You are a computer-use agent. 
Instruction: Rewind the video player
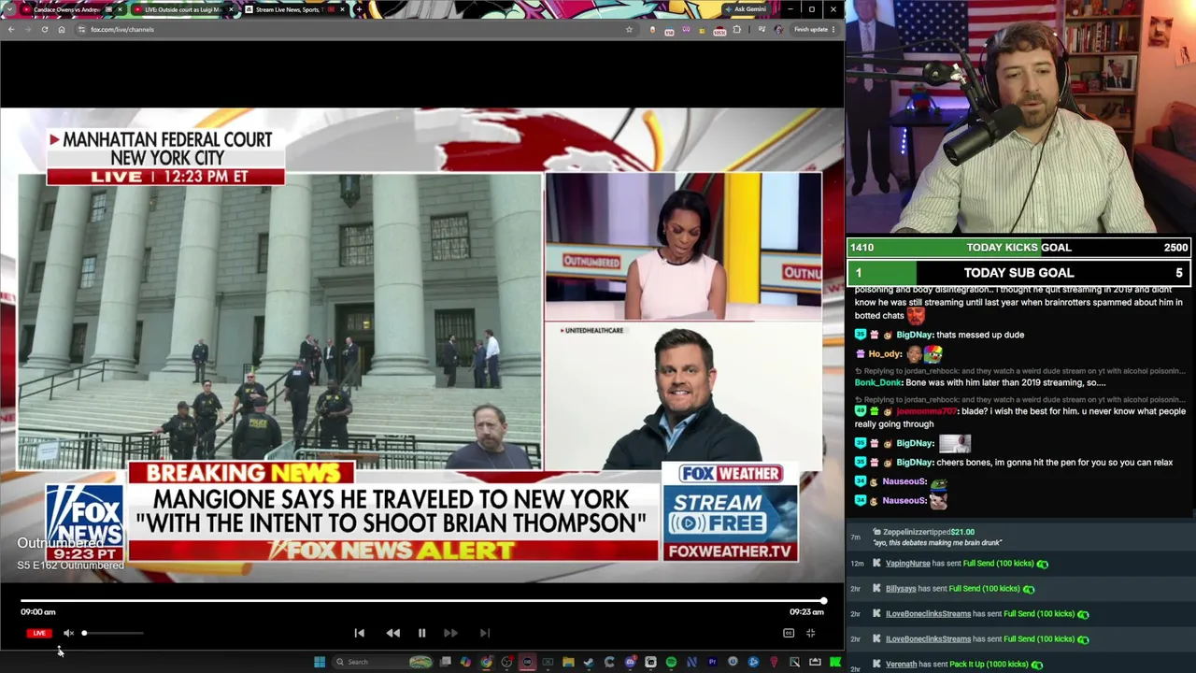392,633
